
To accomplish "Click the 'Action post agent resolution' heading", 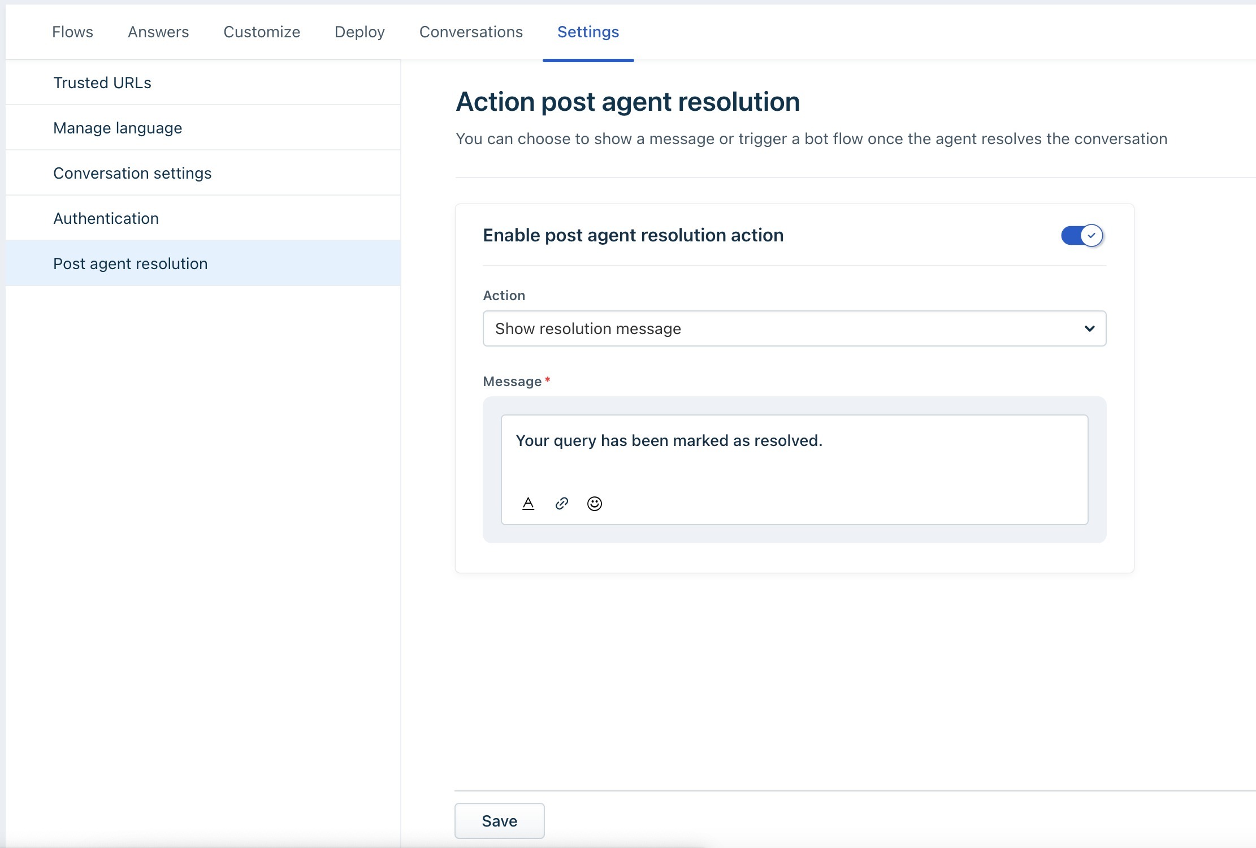I will (627, 102).
